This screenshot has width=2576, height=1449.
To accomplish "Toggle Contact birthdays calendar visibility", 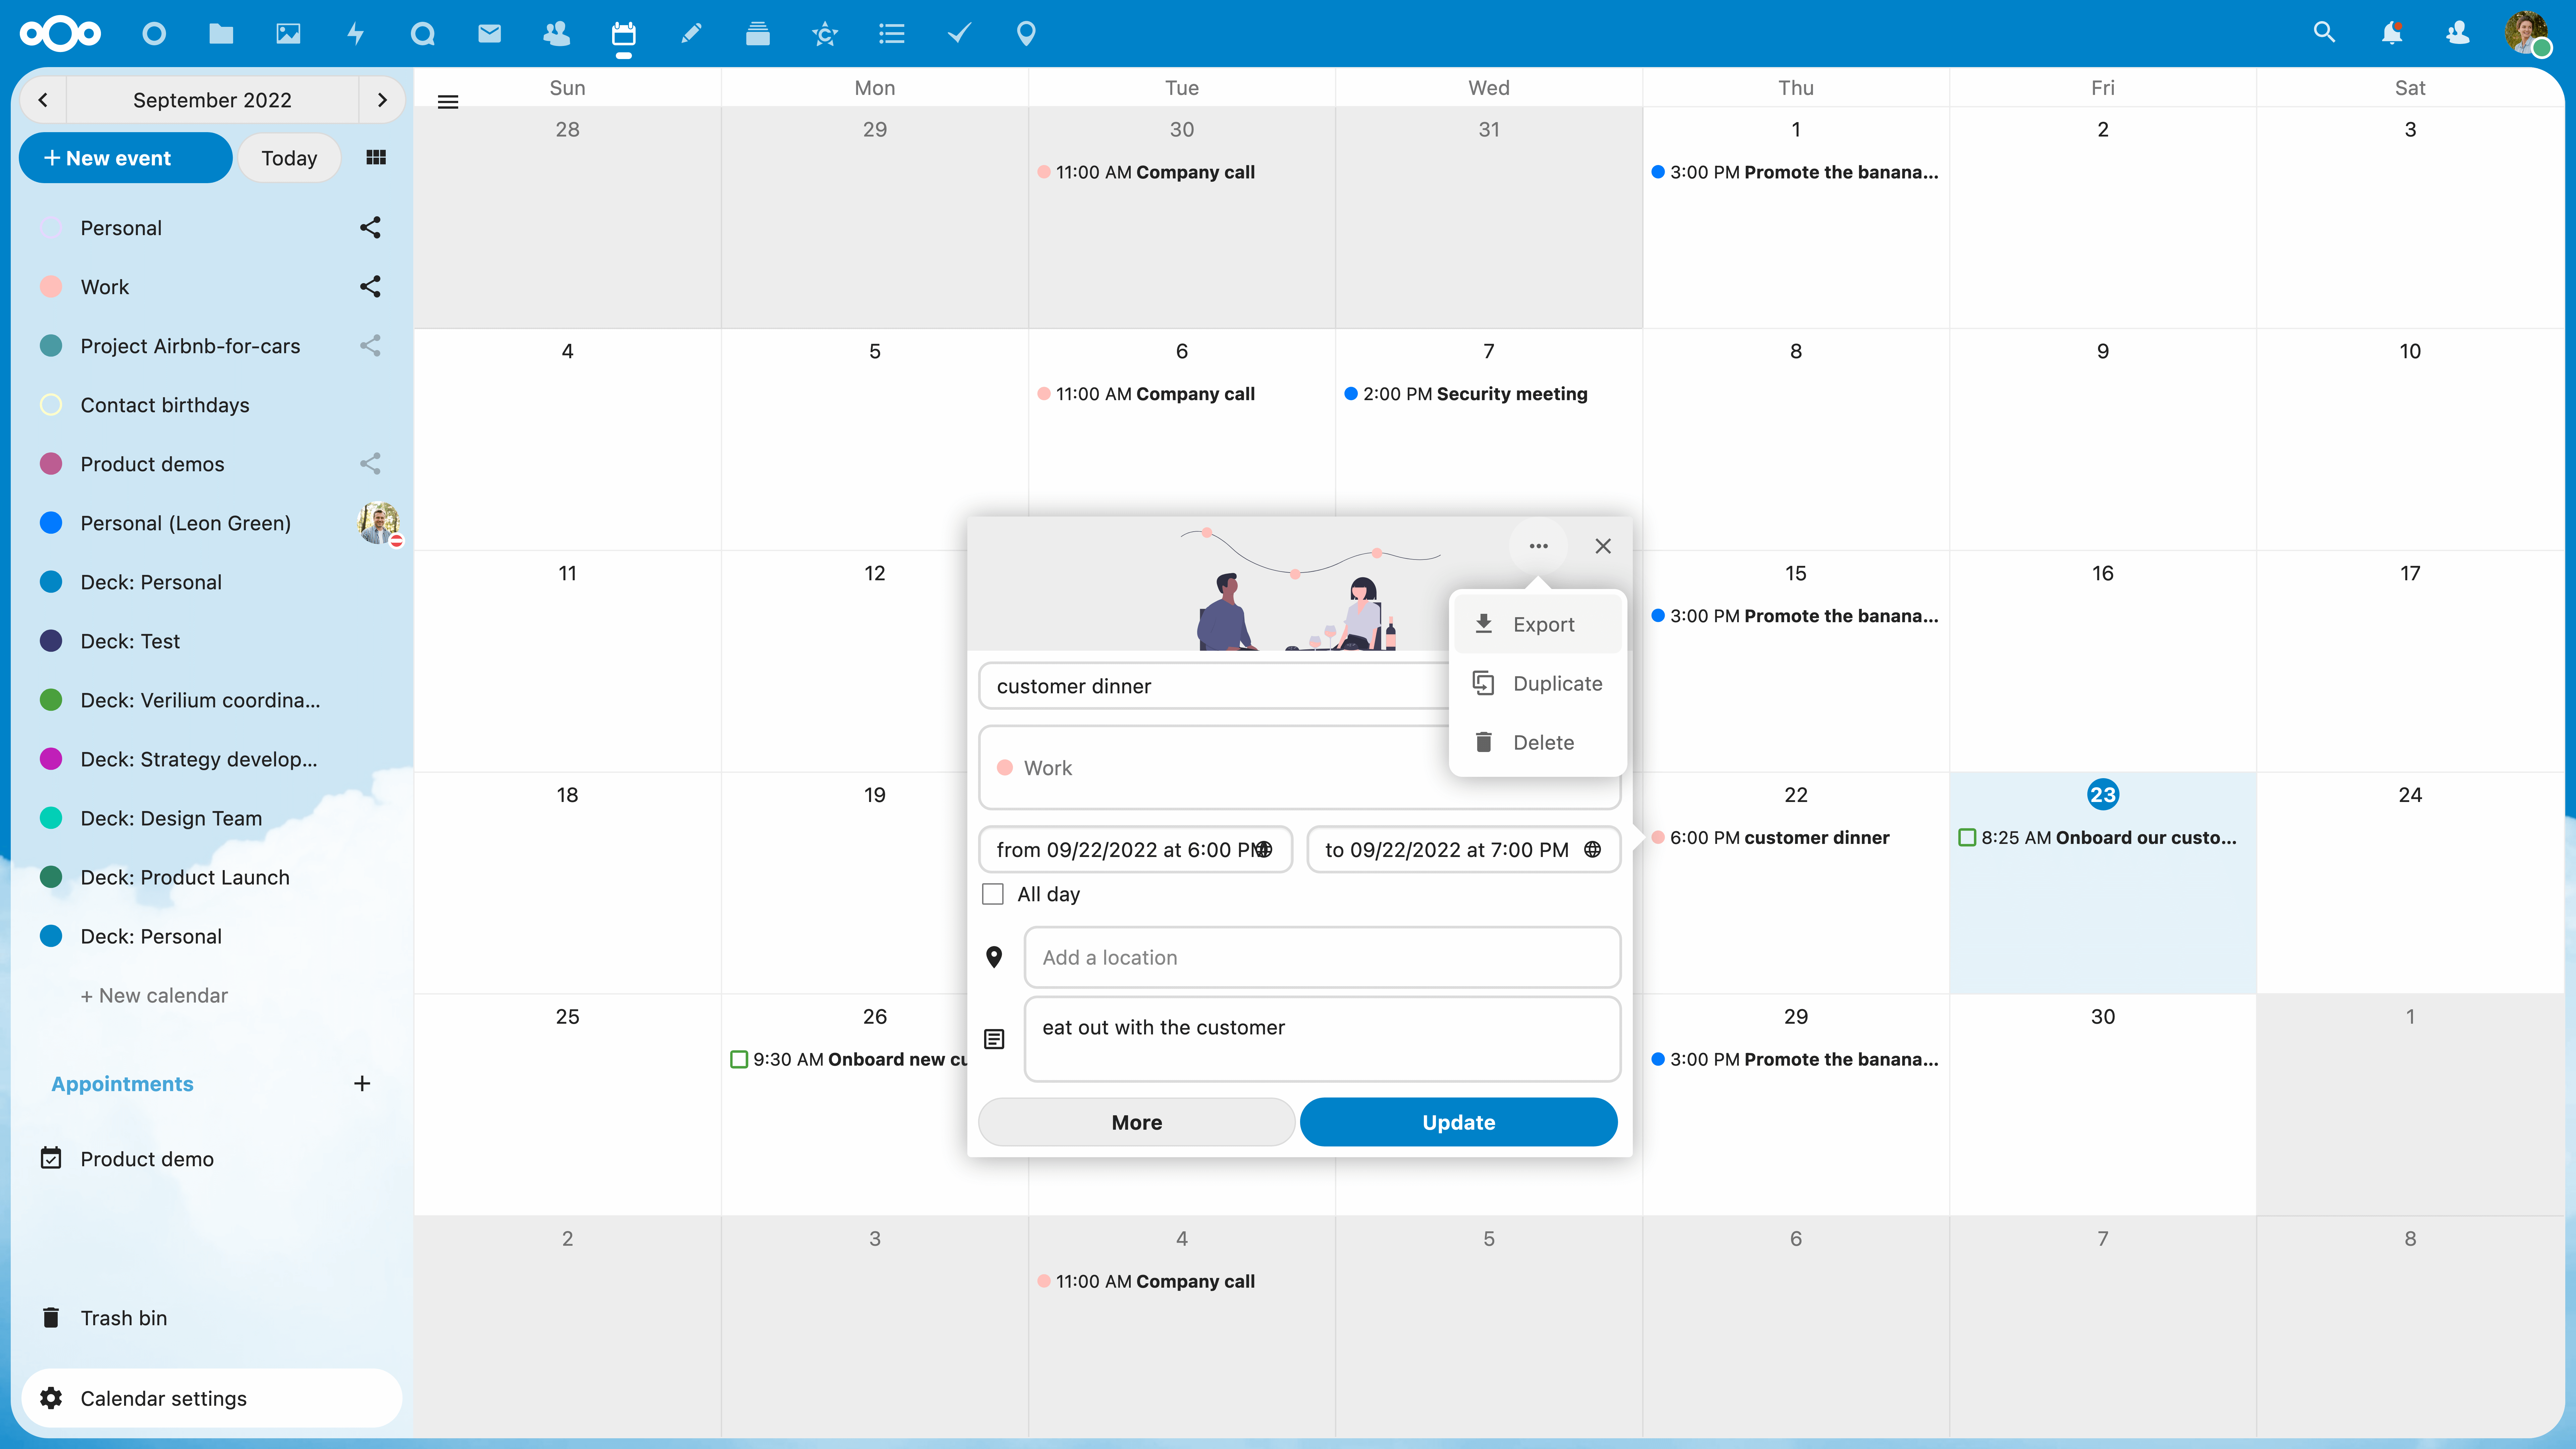I will tap(51, 405).
